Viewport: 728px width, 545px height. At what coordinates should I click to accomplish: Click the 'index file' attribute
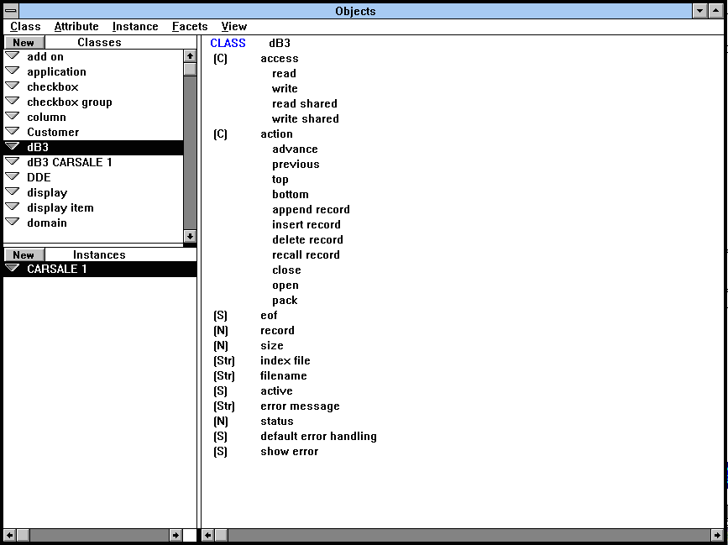pyautogui.click(x=285, y=361)
